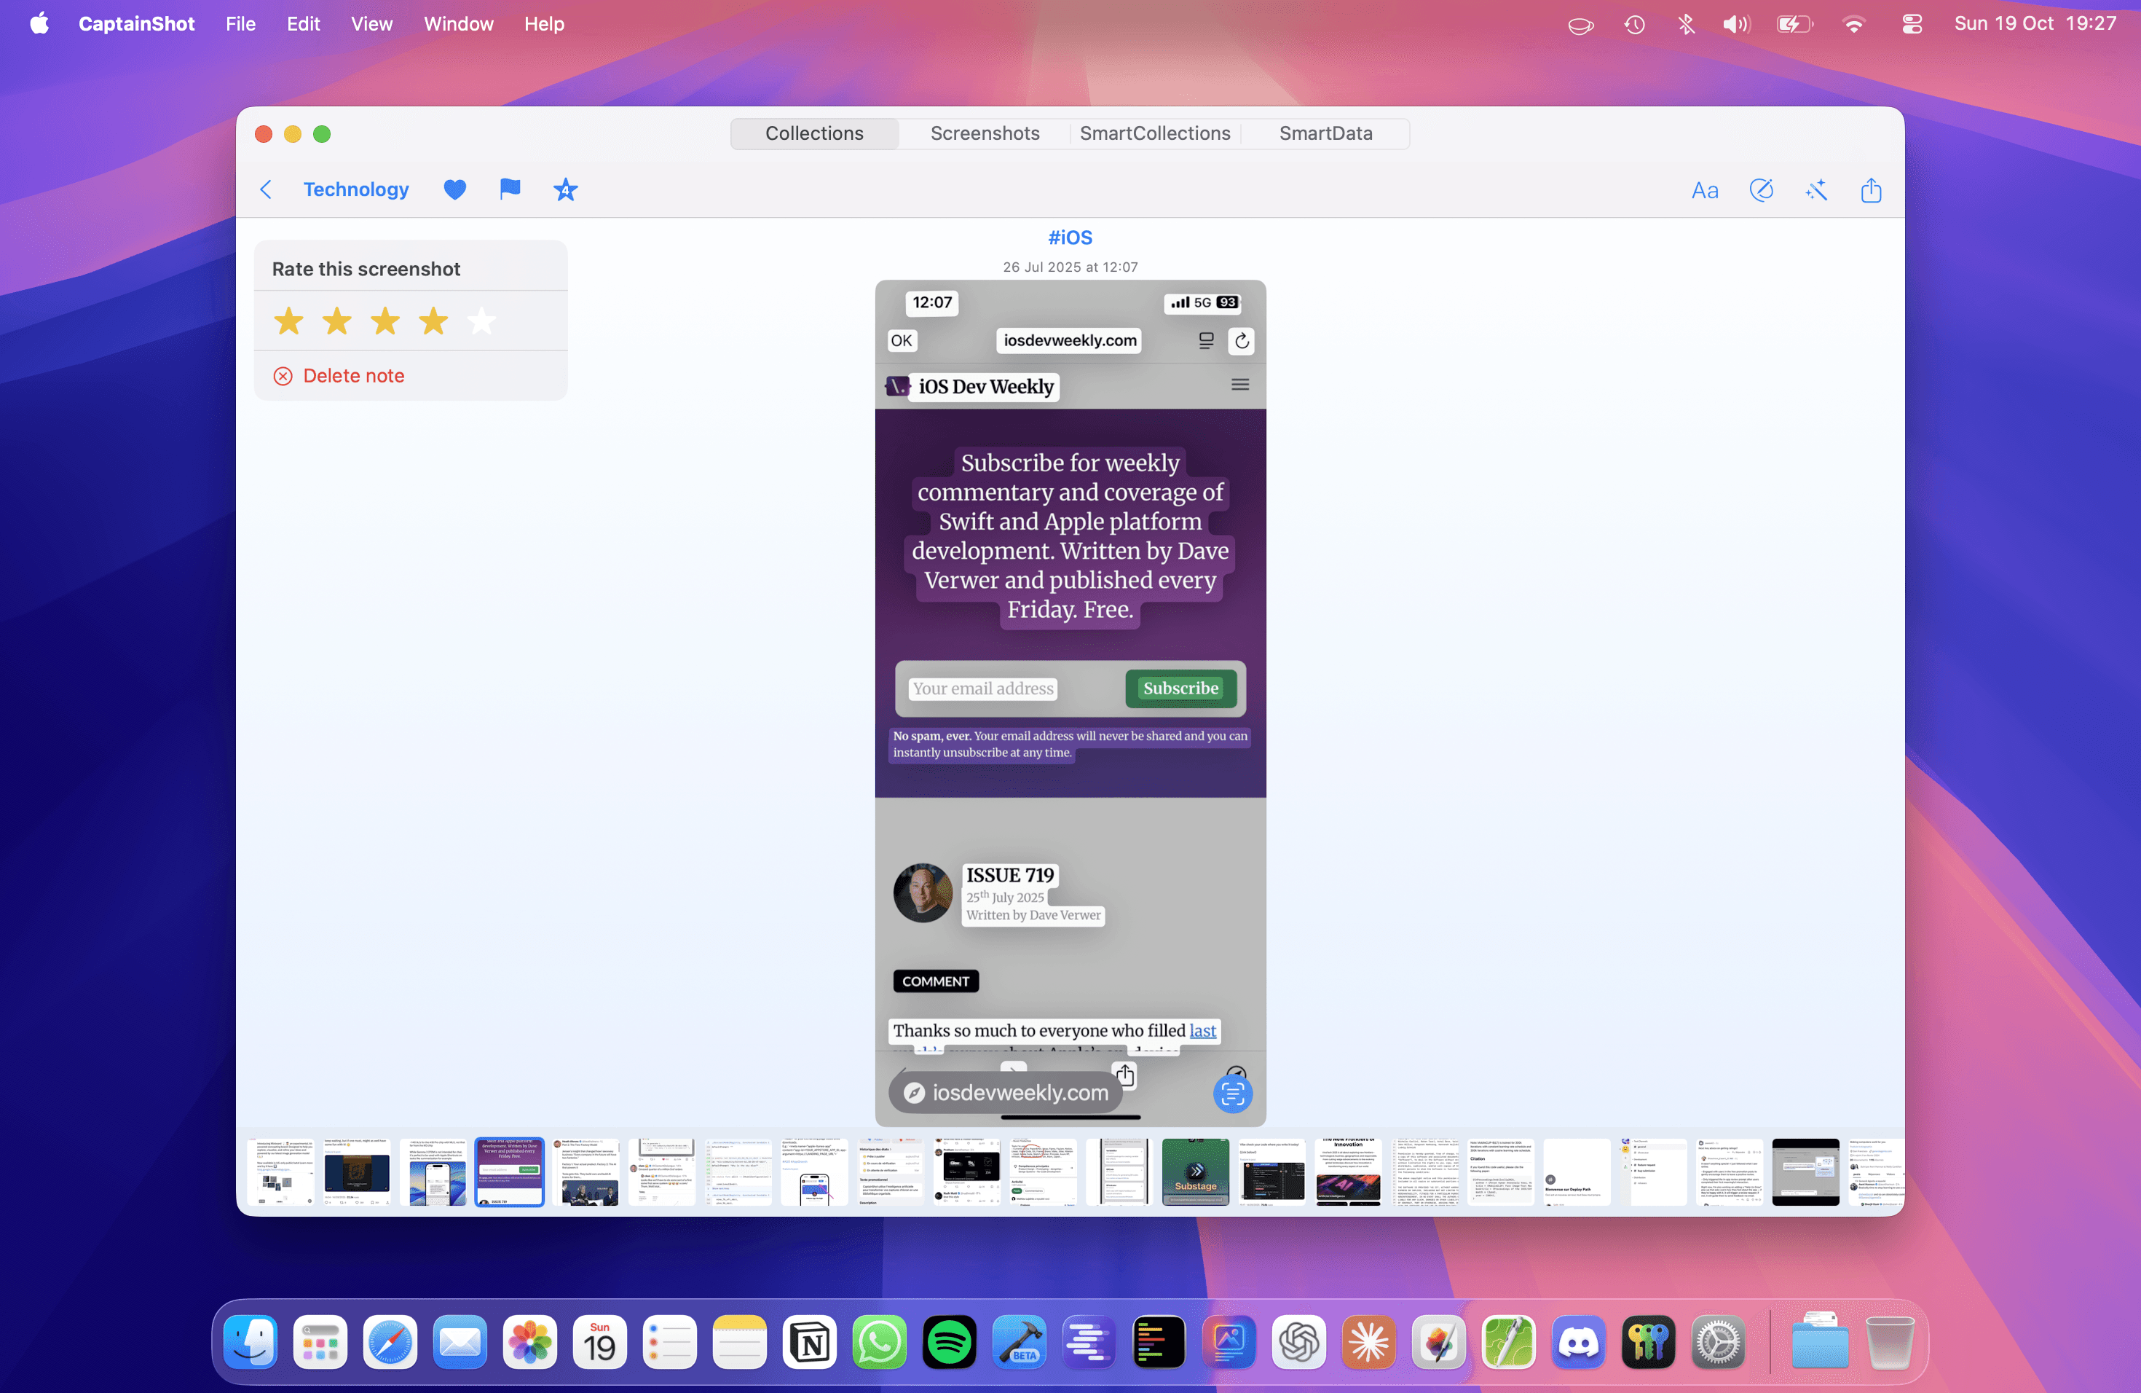Set rating to the fifth star
The width and height of the screenshot is (2141, 1393).
pos(482,321)
